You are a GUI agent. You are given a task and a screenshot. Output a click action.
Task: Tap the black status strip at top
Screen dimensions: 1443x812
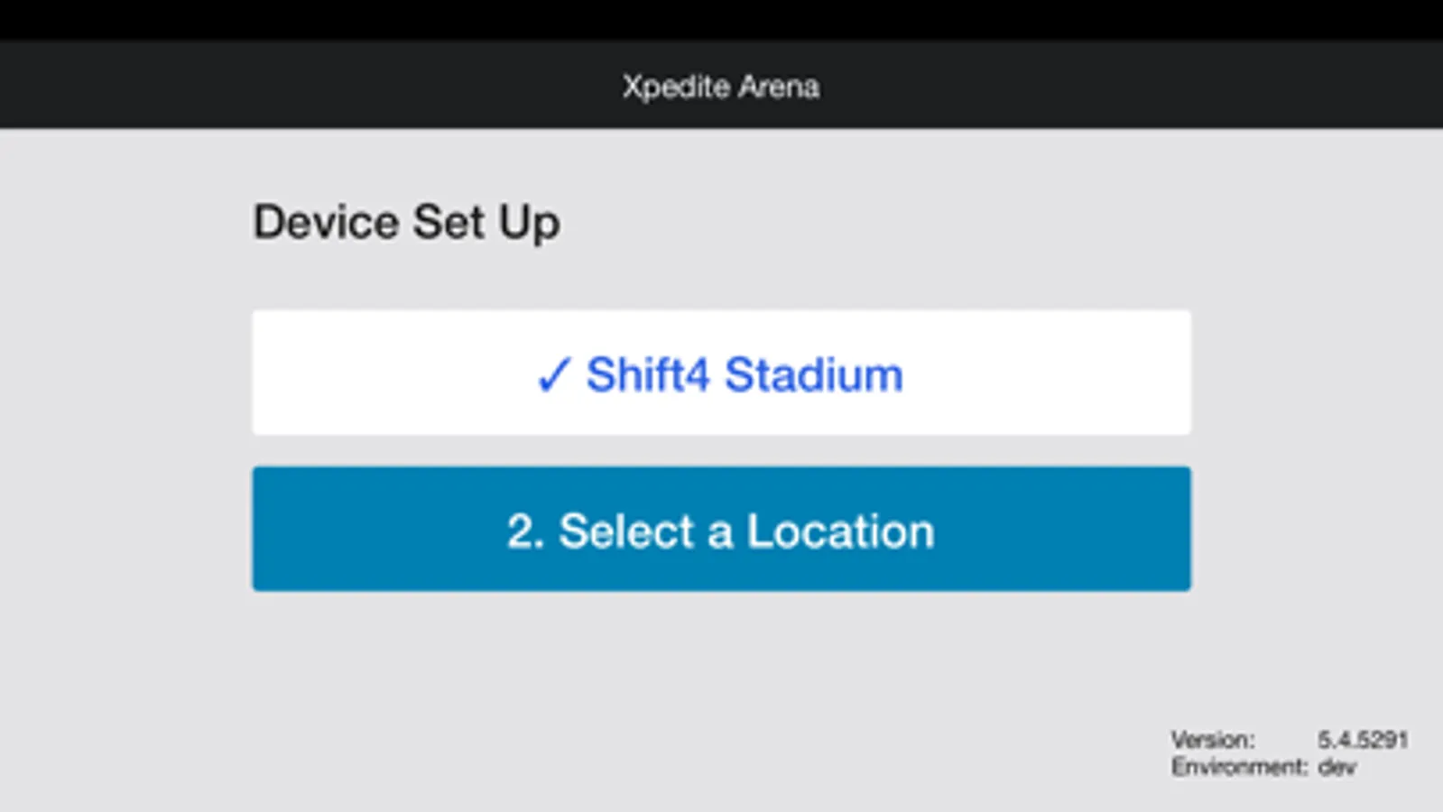[721, 19]
